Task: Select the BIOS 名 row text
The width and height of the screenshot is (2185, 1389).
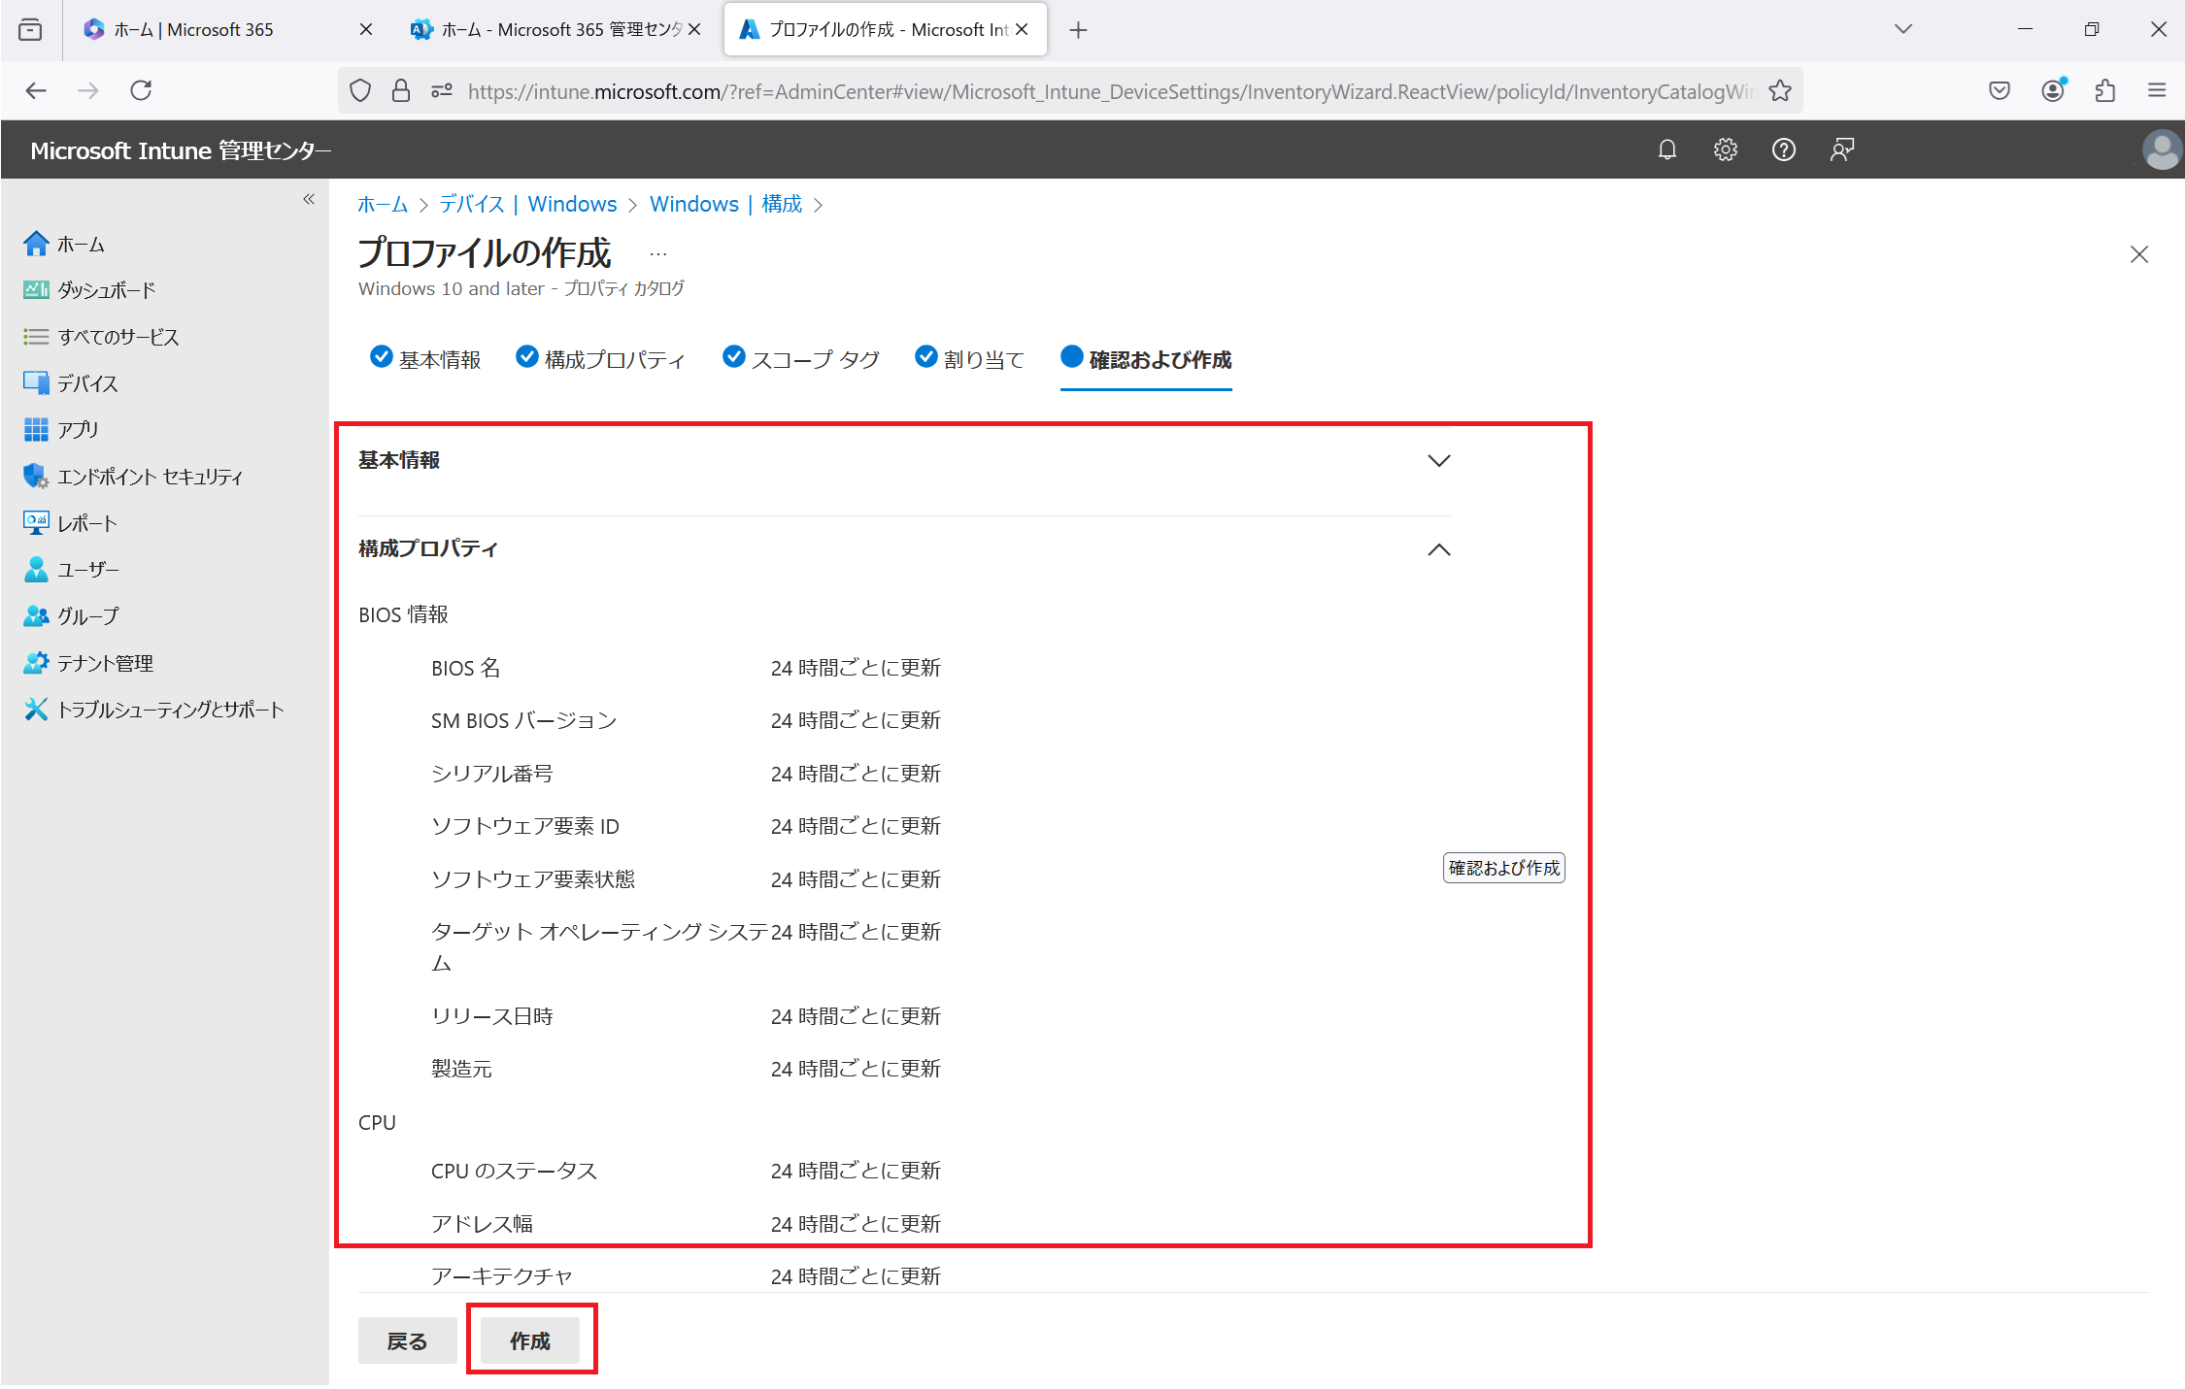Action: pyautogui.click(x=466, y=668)
